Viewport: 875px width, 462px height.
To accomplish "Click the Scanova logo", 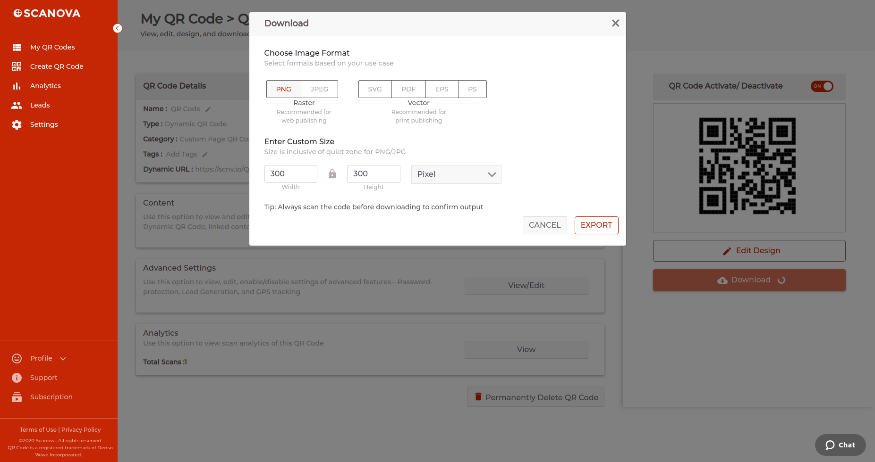I will pyautogui.click(x=47, y=13).
